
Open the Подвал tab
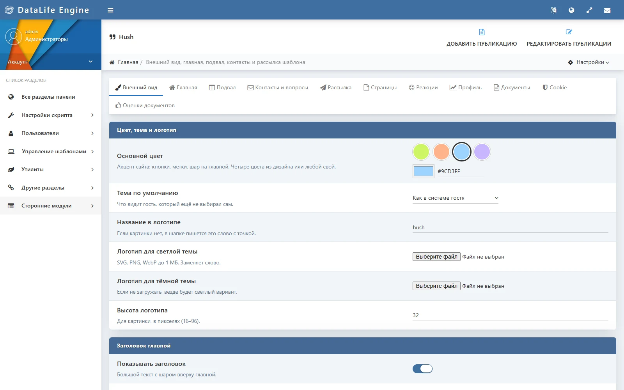[222, 87]
